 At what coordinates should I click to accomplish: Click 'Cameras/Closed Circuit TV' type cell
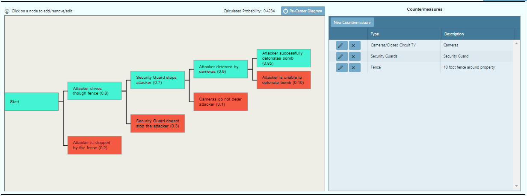pyautogui.click(x=404, y=45)
